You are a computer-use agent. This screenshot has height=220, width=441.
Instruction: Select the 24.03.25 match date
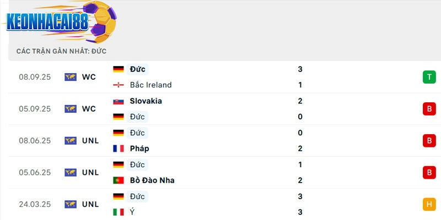[x=35, y=205]
